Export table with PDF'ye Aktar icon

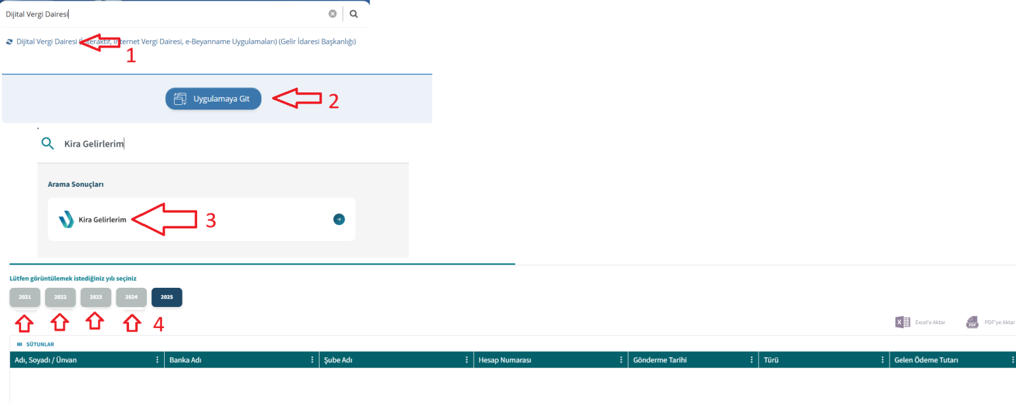pyautogui.click(x=972, y=322)
